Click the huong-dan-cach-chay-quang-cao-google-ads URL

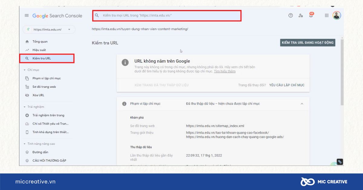point(235,137)
